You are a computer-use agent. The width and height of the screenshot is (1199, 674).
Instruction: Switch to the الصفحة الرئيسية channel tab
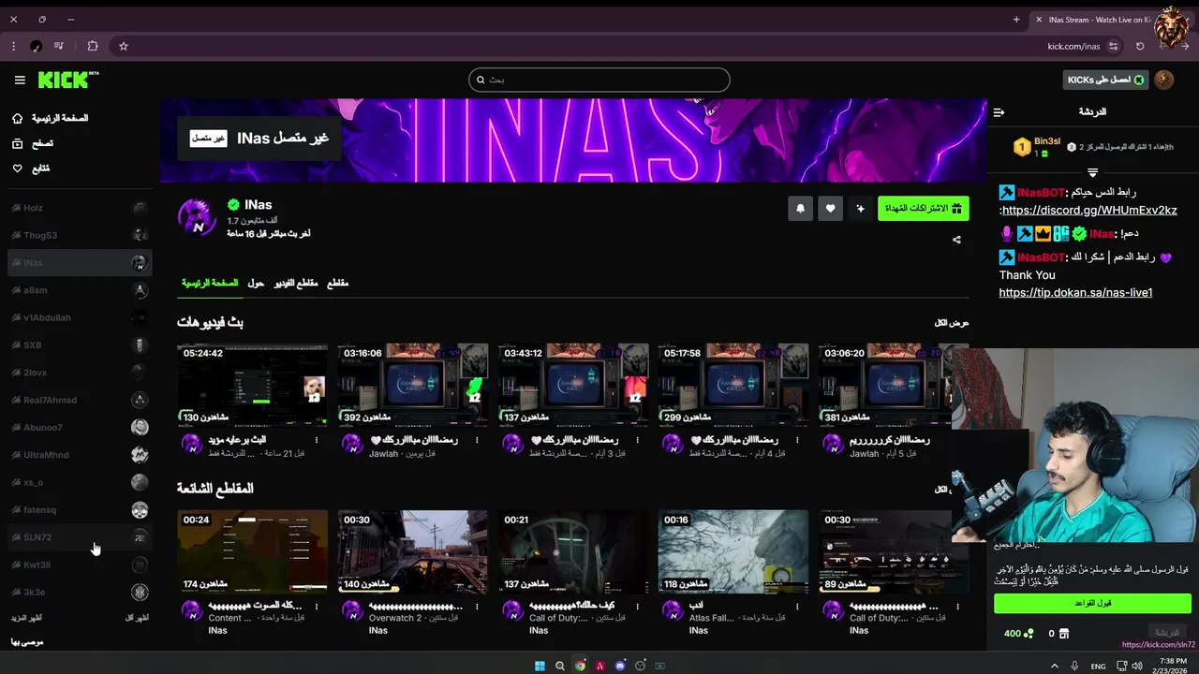(210, 283)
